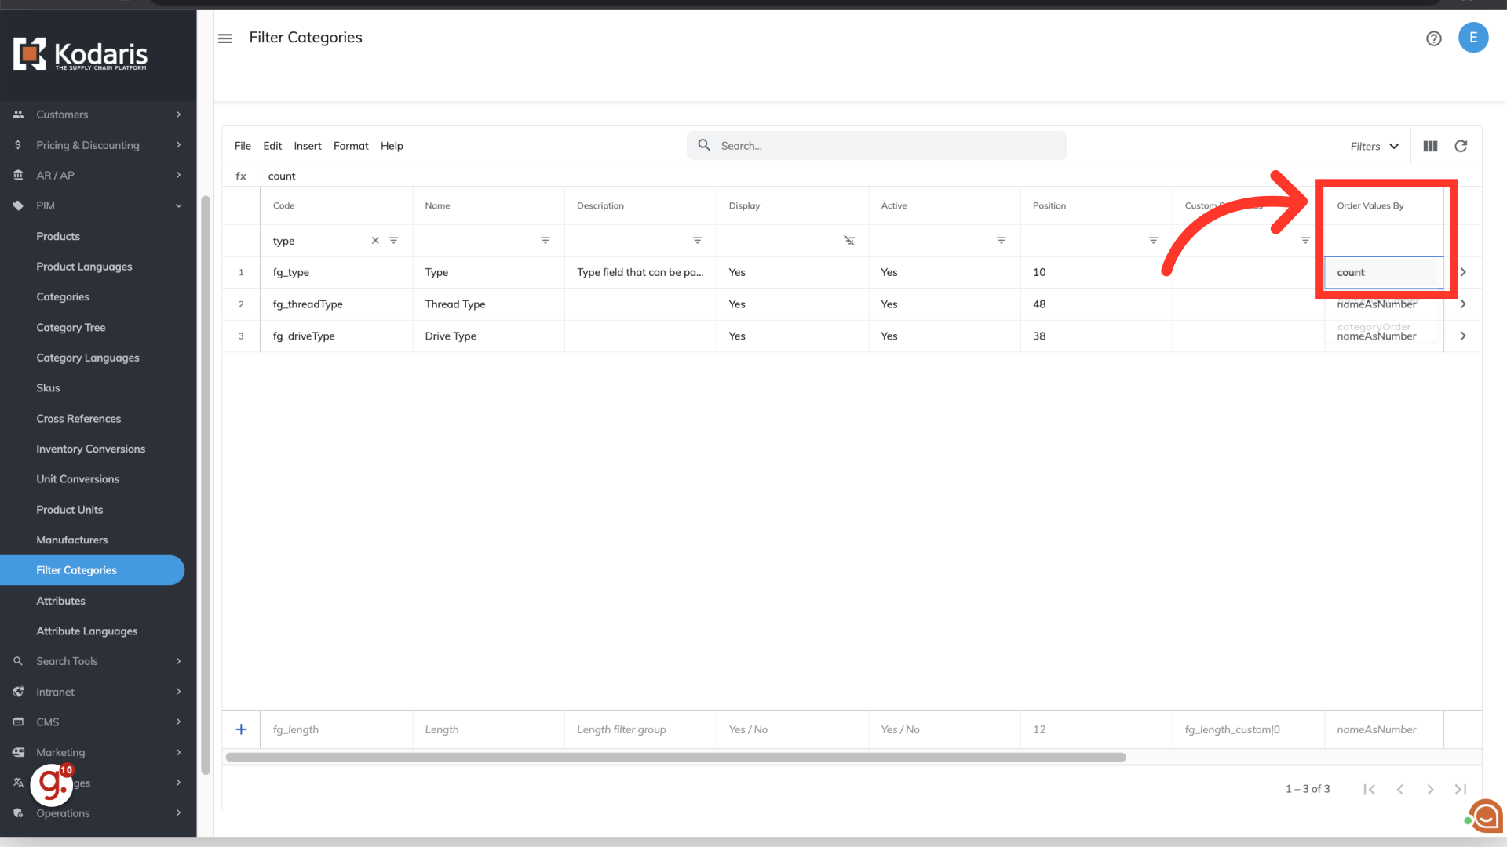1507x847 pixels.
Task: Open the Insert menu
Action: pyautogui.click(x=307, y=146)
